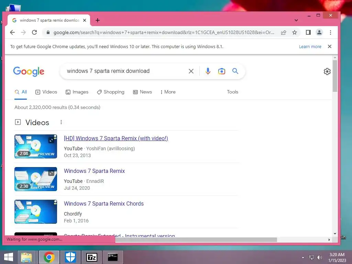Image resolution: width=352 pixels, height=264 pixels.
Task: Open 'Windows 7 Sparta Remix Chords' link
Action: coord(104,203)
